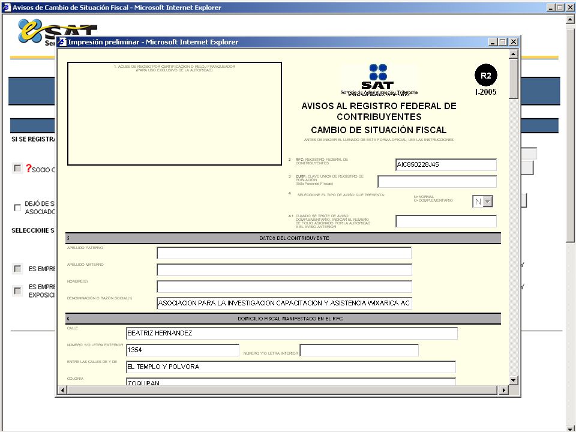
Task: Click the DATOS DEL CONTRIBUYENTE section header
Action: click(x=283, y=238)
